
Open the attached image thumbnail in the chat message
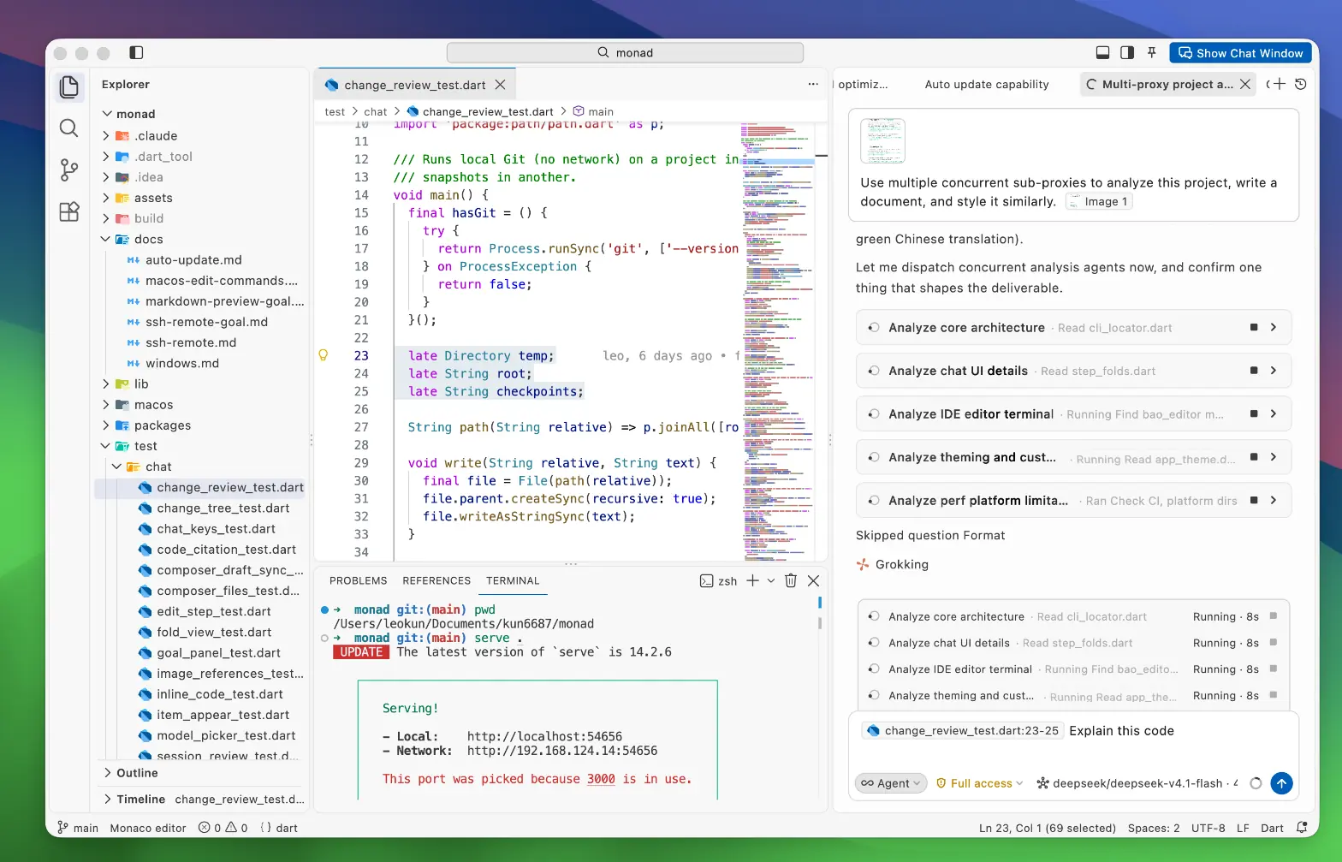pyautogui.click(x=882, y=141)
